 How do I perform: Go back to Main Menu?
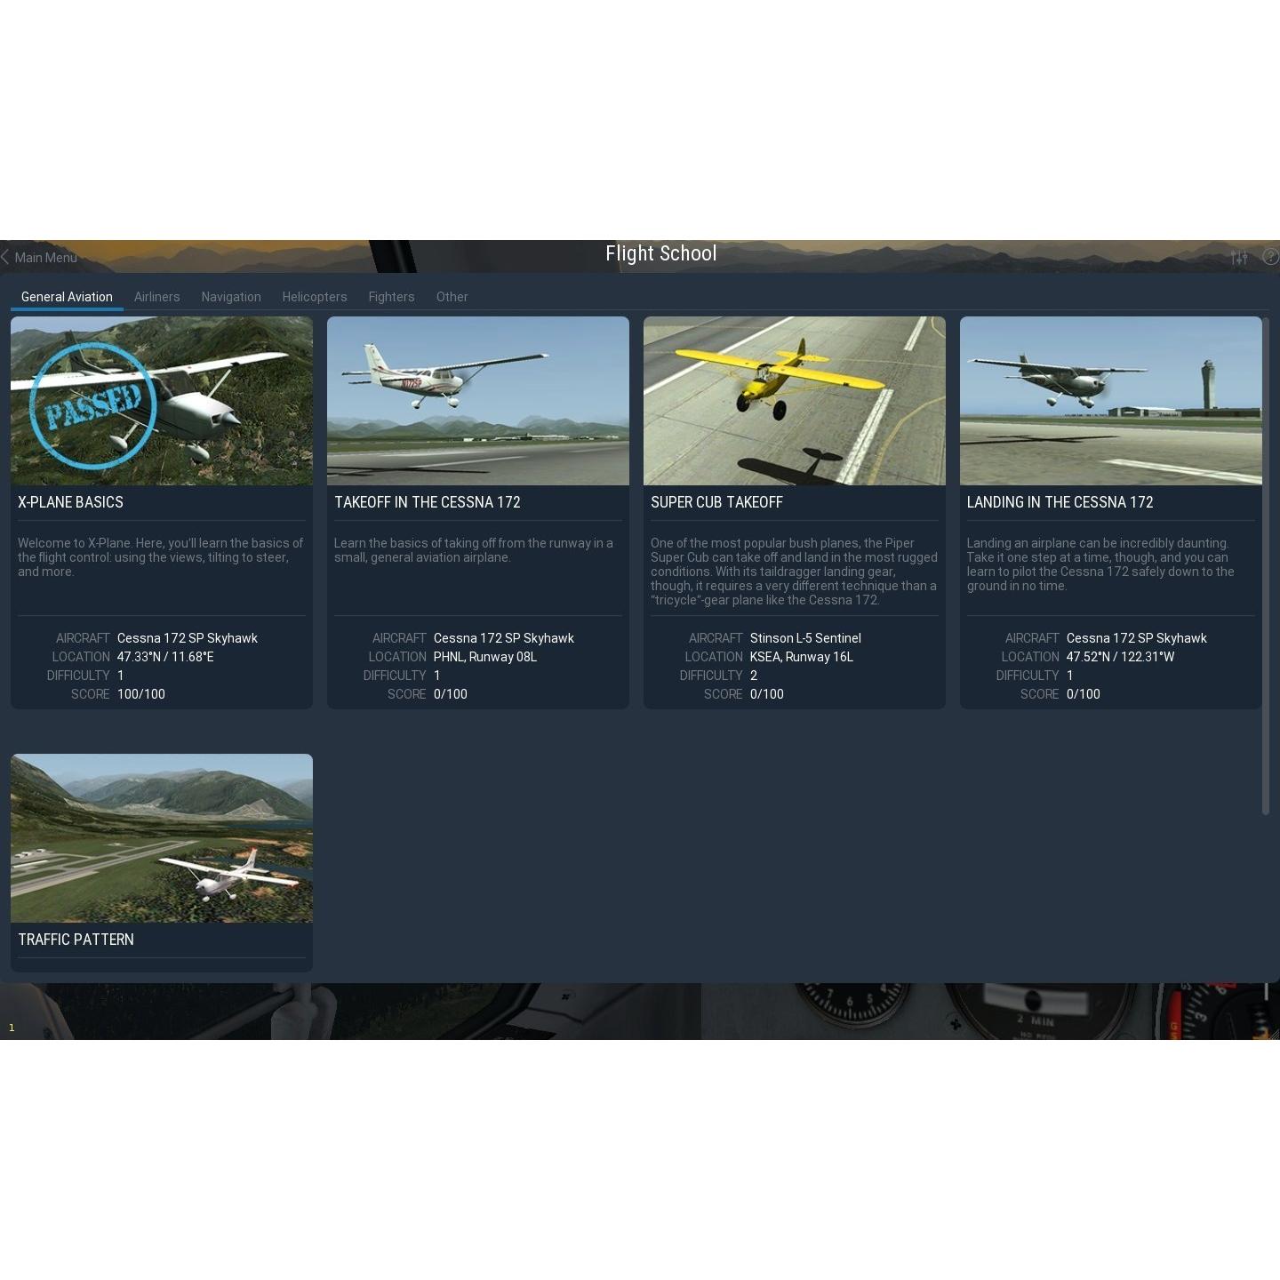[39, 258]
